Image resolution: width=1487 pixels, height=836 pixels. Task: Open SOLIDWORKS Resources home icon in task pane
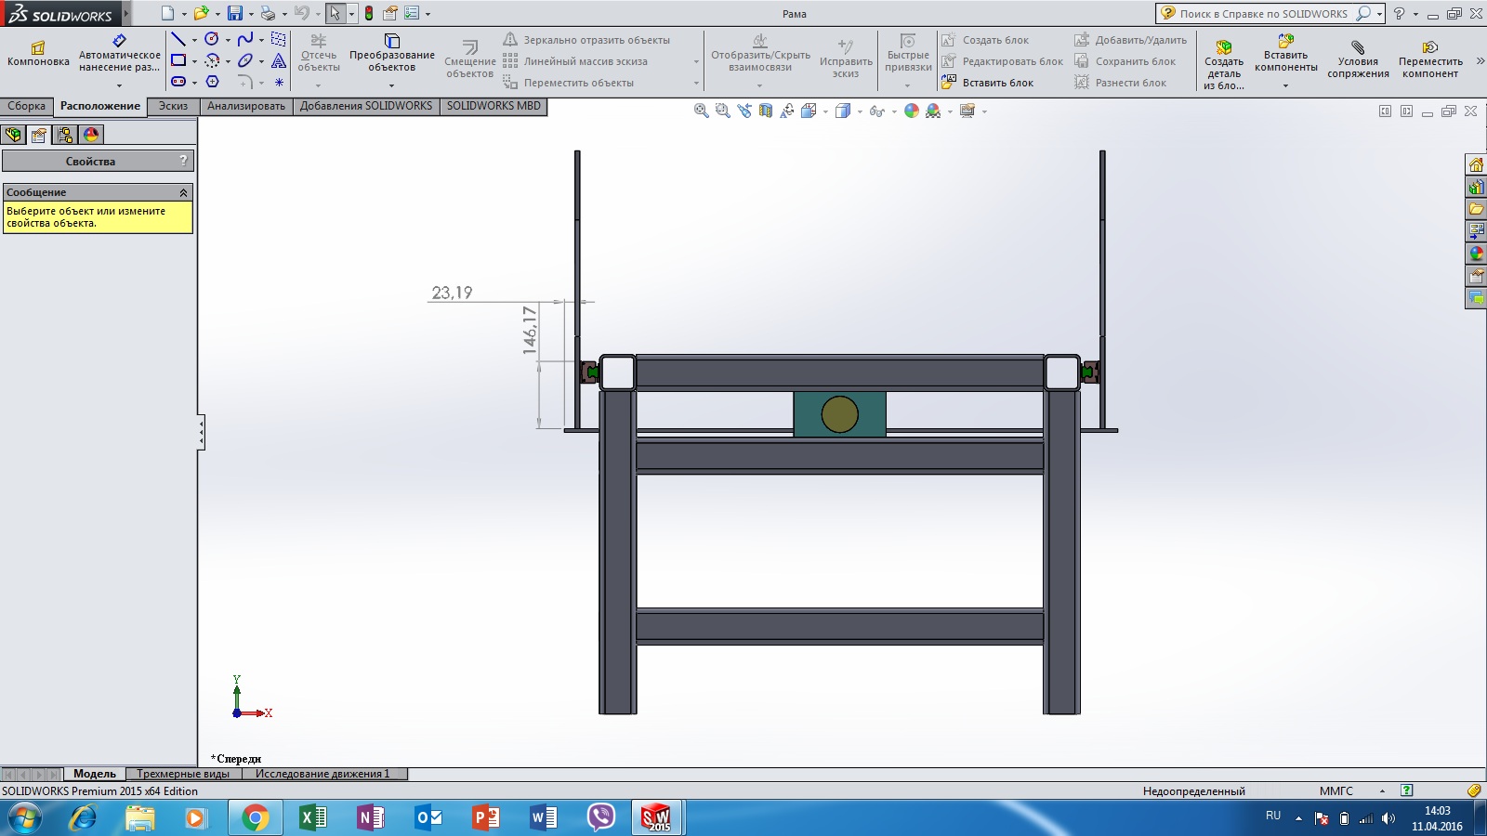[1476, 164]
